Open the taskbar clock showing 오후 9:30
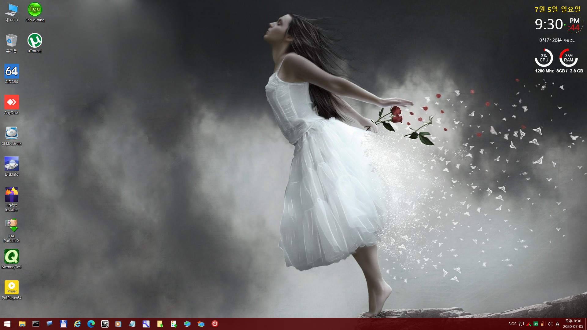 coord(573,324)
